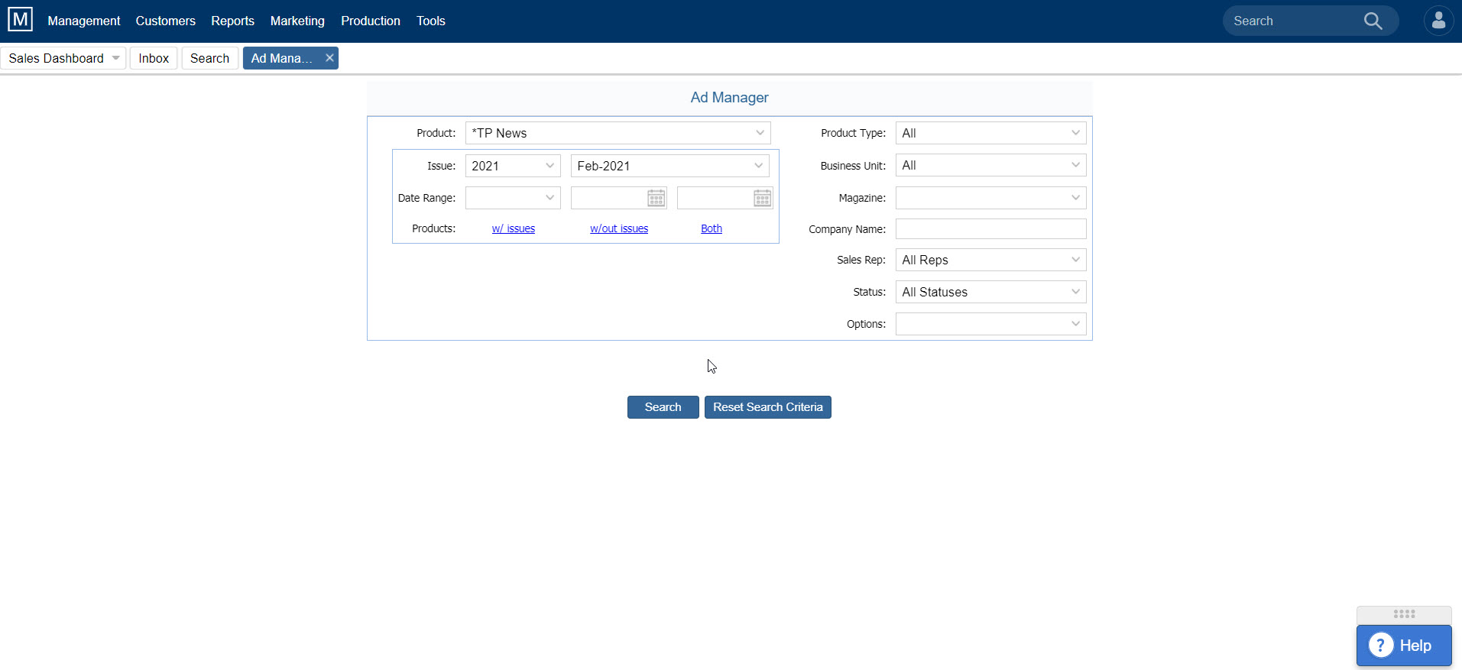Viewport: 1462px width, 670px height.
Task: Close the Ad Manager tab
Action: [x=329, y=58]
